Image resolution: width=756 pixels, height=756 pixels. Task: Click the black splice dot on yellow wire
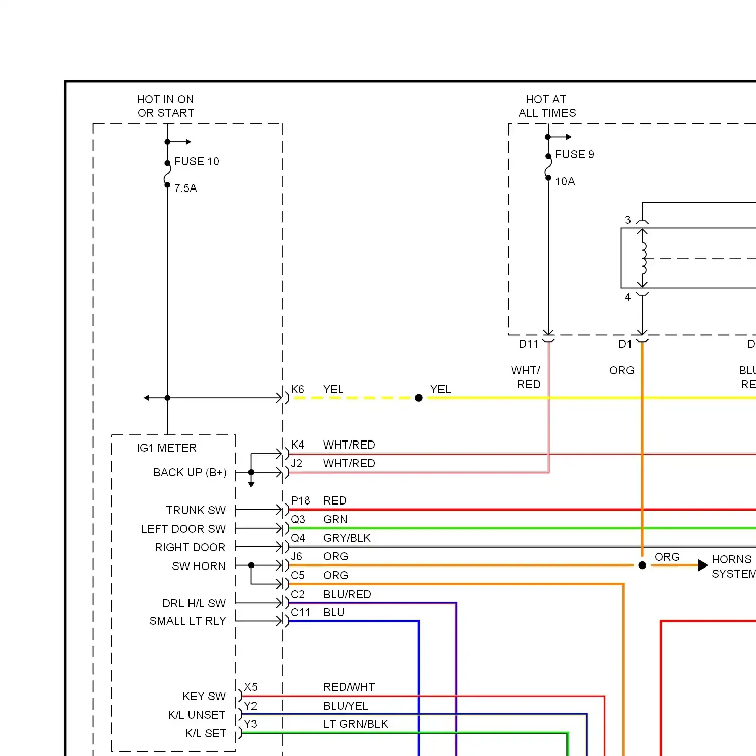click(419, 398)
